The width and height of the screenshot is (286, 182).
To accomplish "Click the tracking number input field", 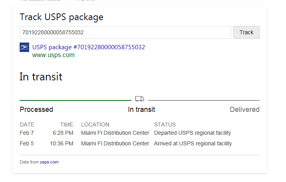I will (x=125, y=32).
